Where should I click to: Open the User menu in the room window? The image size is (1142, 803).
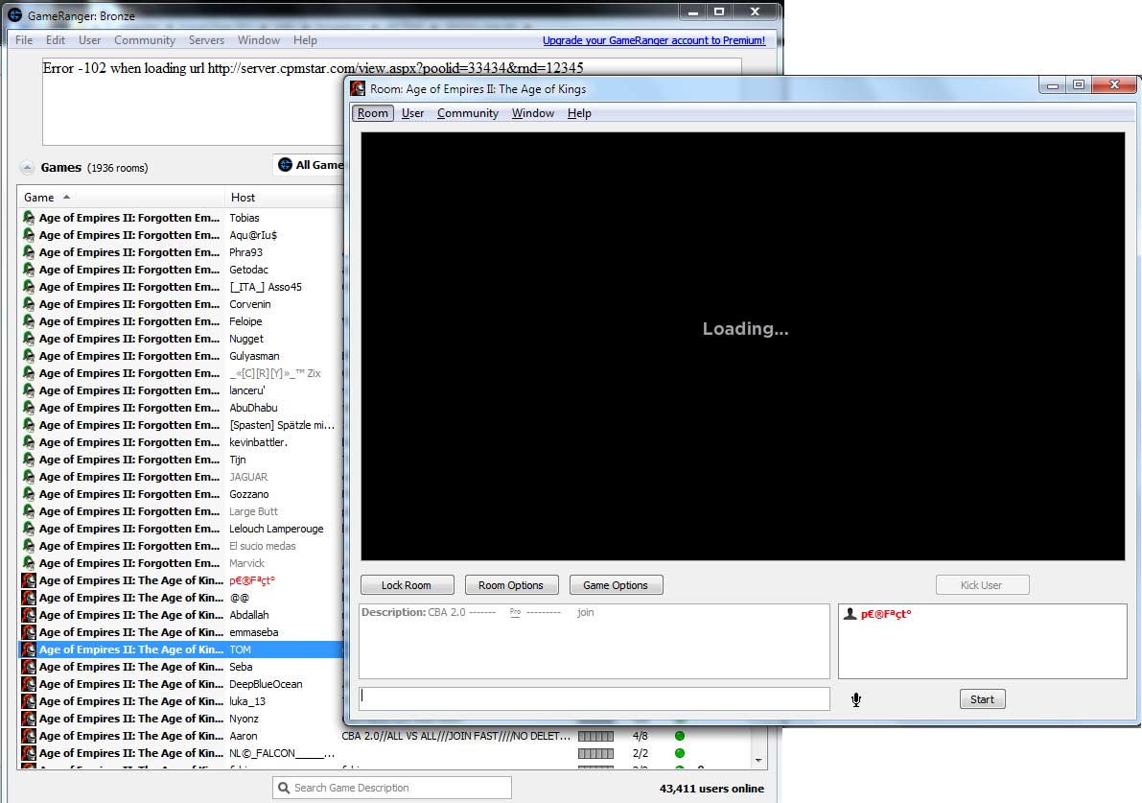click(x=412, y=113)
